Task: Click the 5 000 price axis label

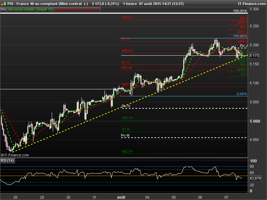Action: pyautogui.click(x=255, y=121)
